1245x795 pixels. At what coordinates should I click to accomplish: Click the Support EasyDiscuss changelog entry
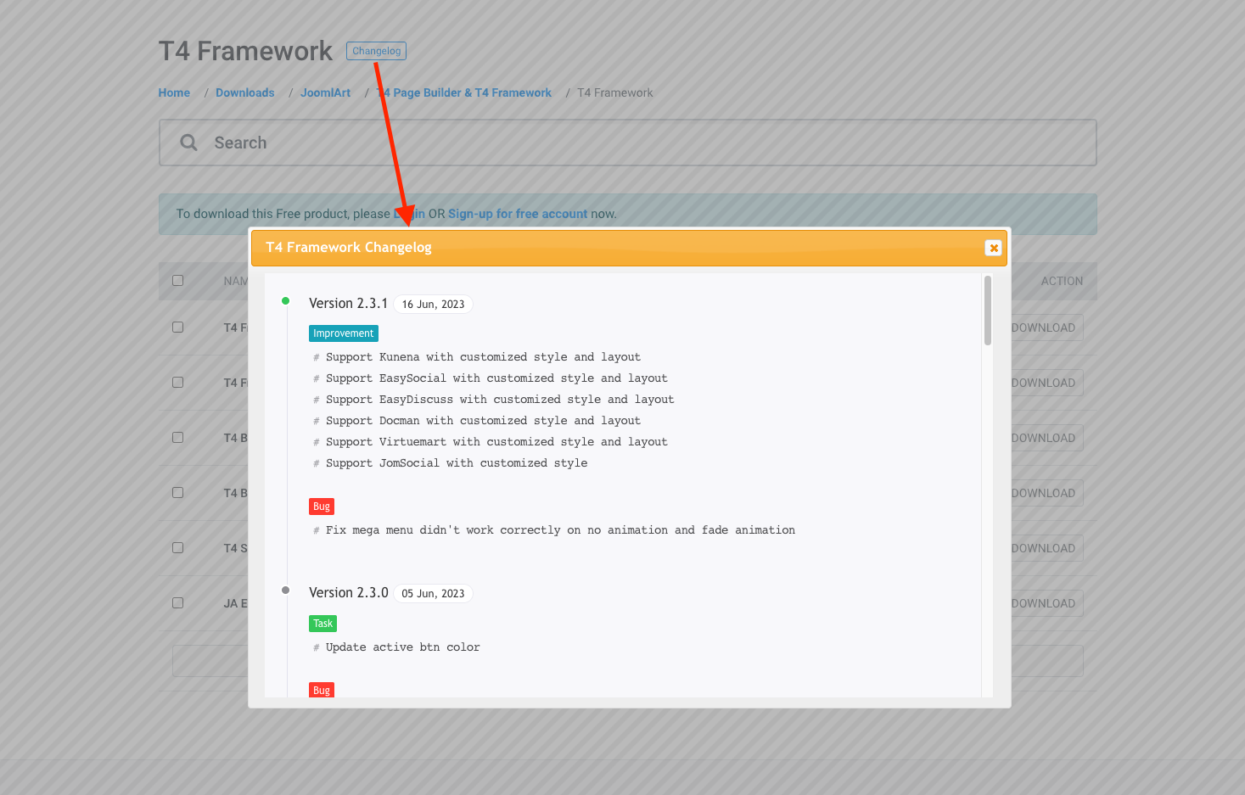click(x=500, y=400)
